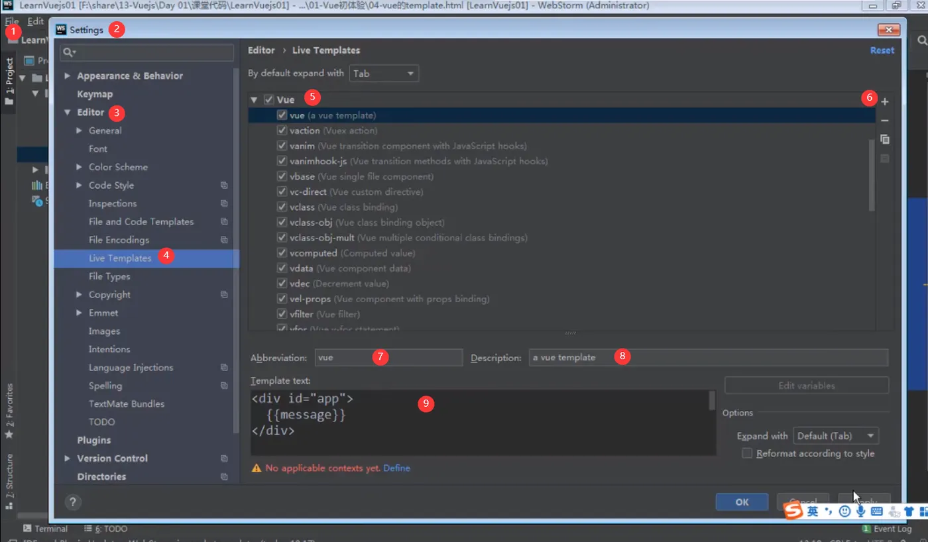928x542 pixels.
Task: Open the Event Log panel
Action: [x=887, y=529]
